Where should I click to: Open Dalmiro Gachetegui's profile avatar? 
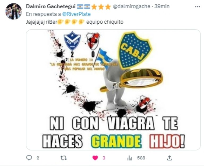point(14,11)
